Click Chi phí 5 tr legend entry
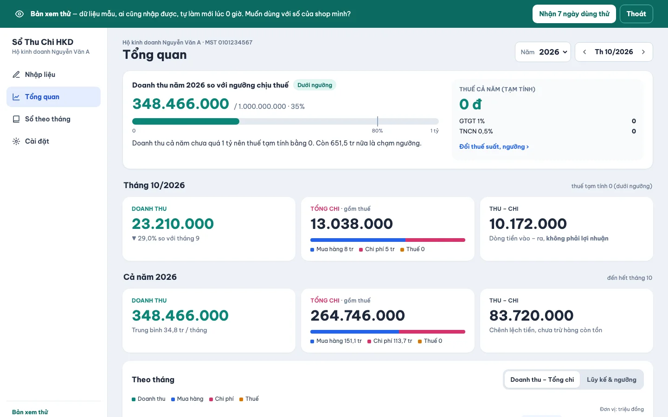 377,249
